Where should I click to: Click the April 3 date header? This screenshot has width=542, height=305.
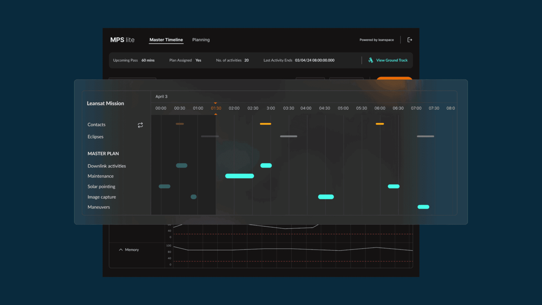click(x=161, y=96)
